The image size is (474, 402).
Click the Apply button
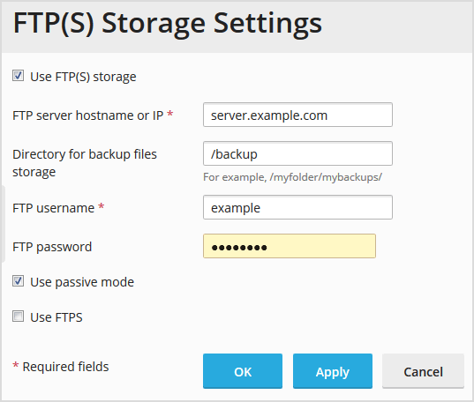333,371
